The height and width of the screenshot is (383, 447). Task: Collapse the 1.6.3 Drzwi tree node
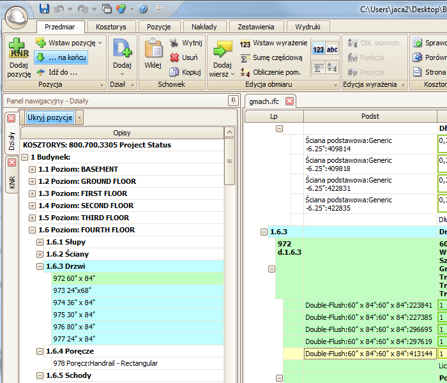tap(40, 266)
